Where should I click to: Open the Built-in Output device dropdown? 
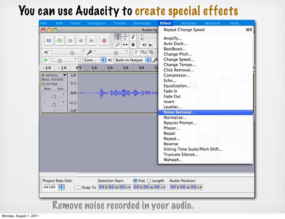pos(132,60)
